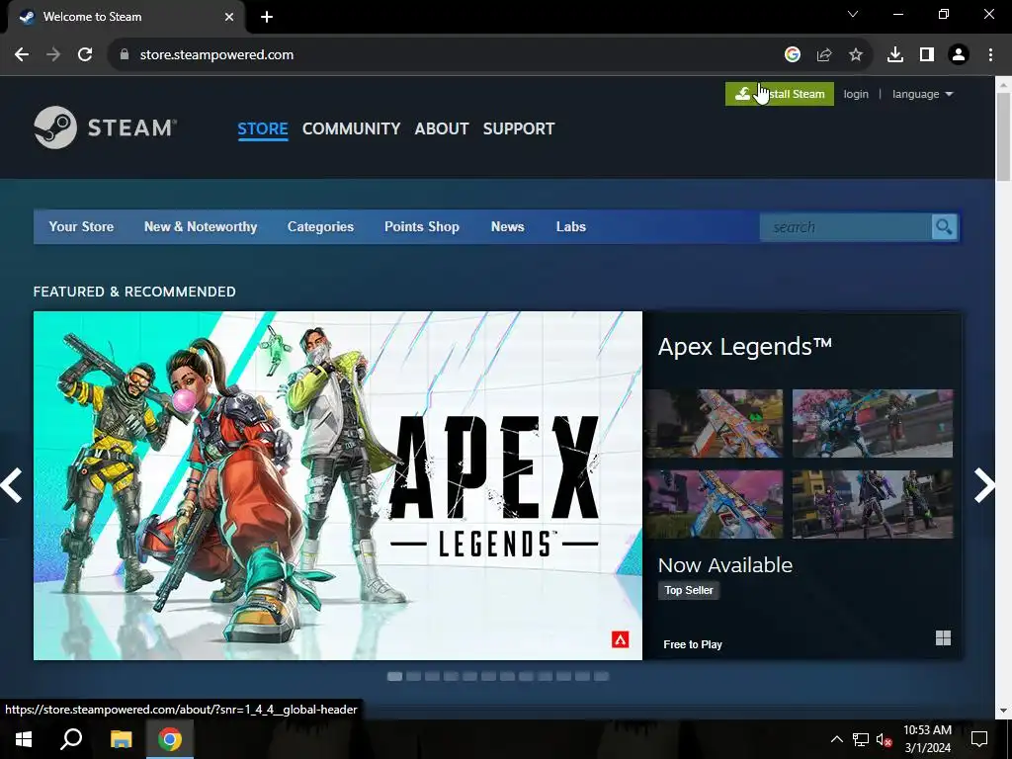Open the STORE menu

(263, 128)
